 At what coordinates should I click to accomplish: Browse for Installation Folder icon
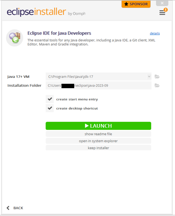(157, 85)
